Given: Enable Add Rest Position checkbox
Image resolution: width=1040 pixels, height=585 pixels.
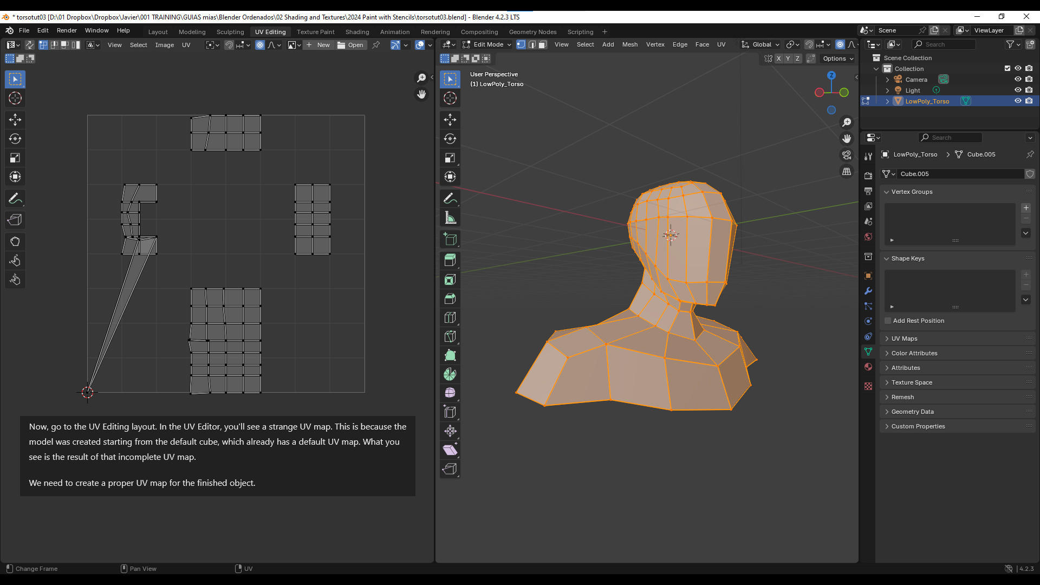Looking at the screenshot, I should (888, 321).
